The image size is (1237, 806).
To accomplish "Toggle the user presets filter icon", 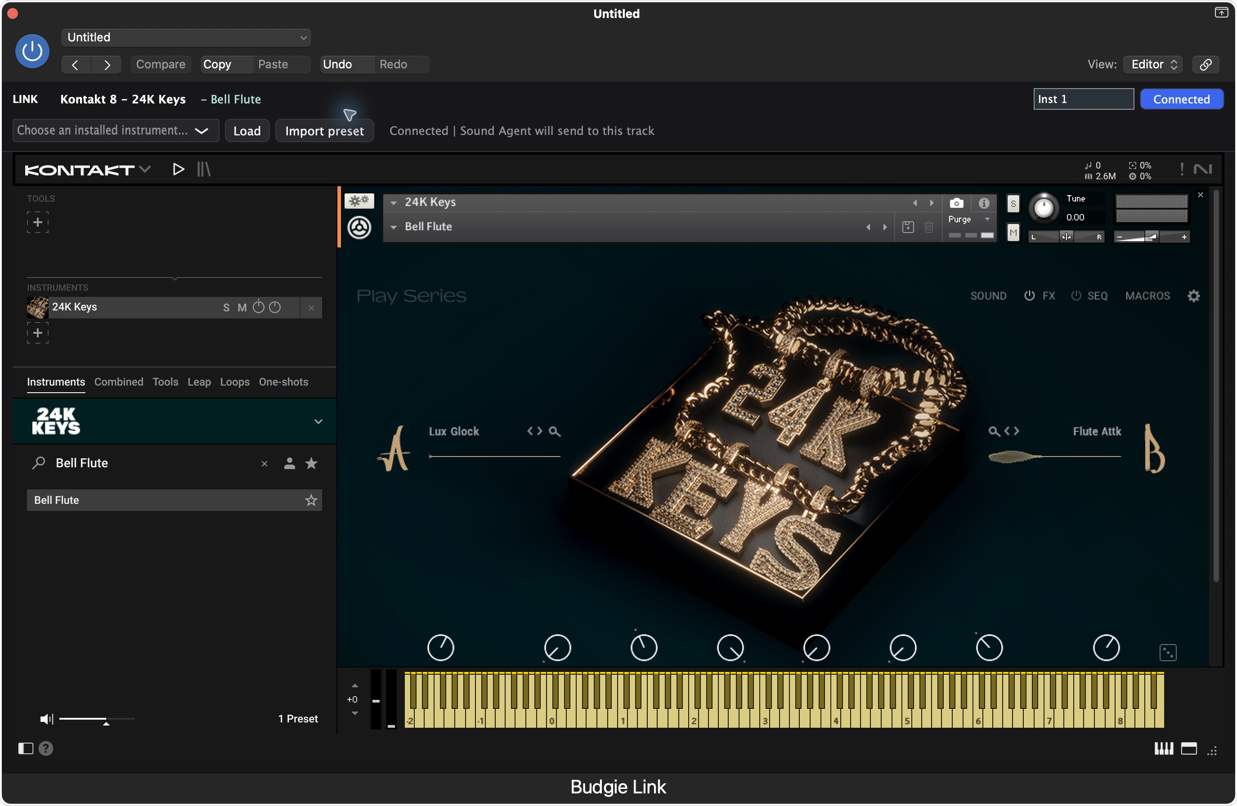I will (290, 463).
